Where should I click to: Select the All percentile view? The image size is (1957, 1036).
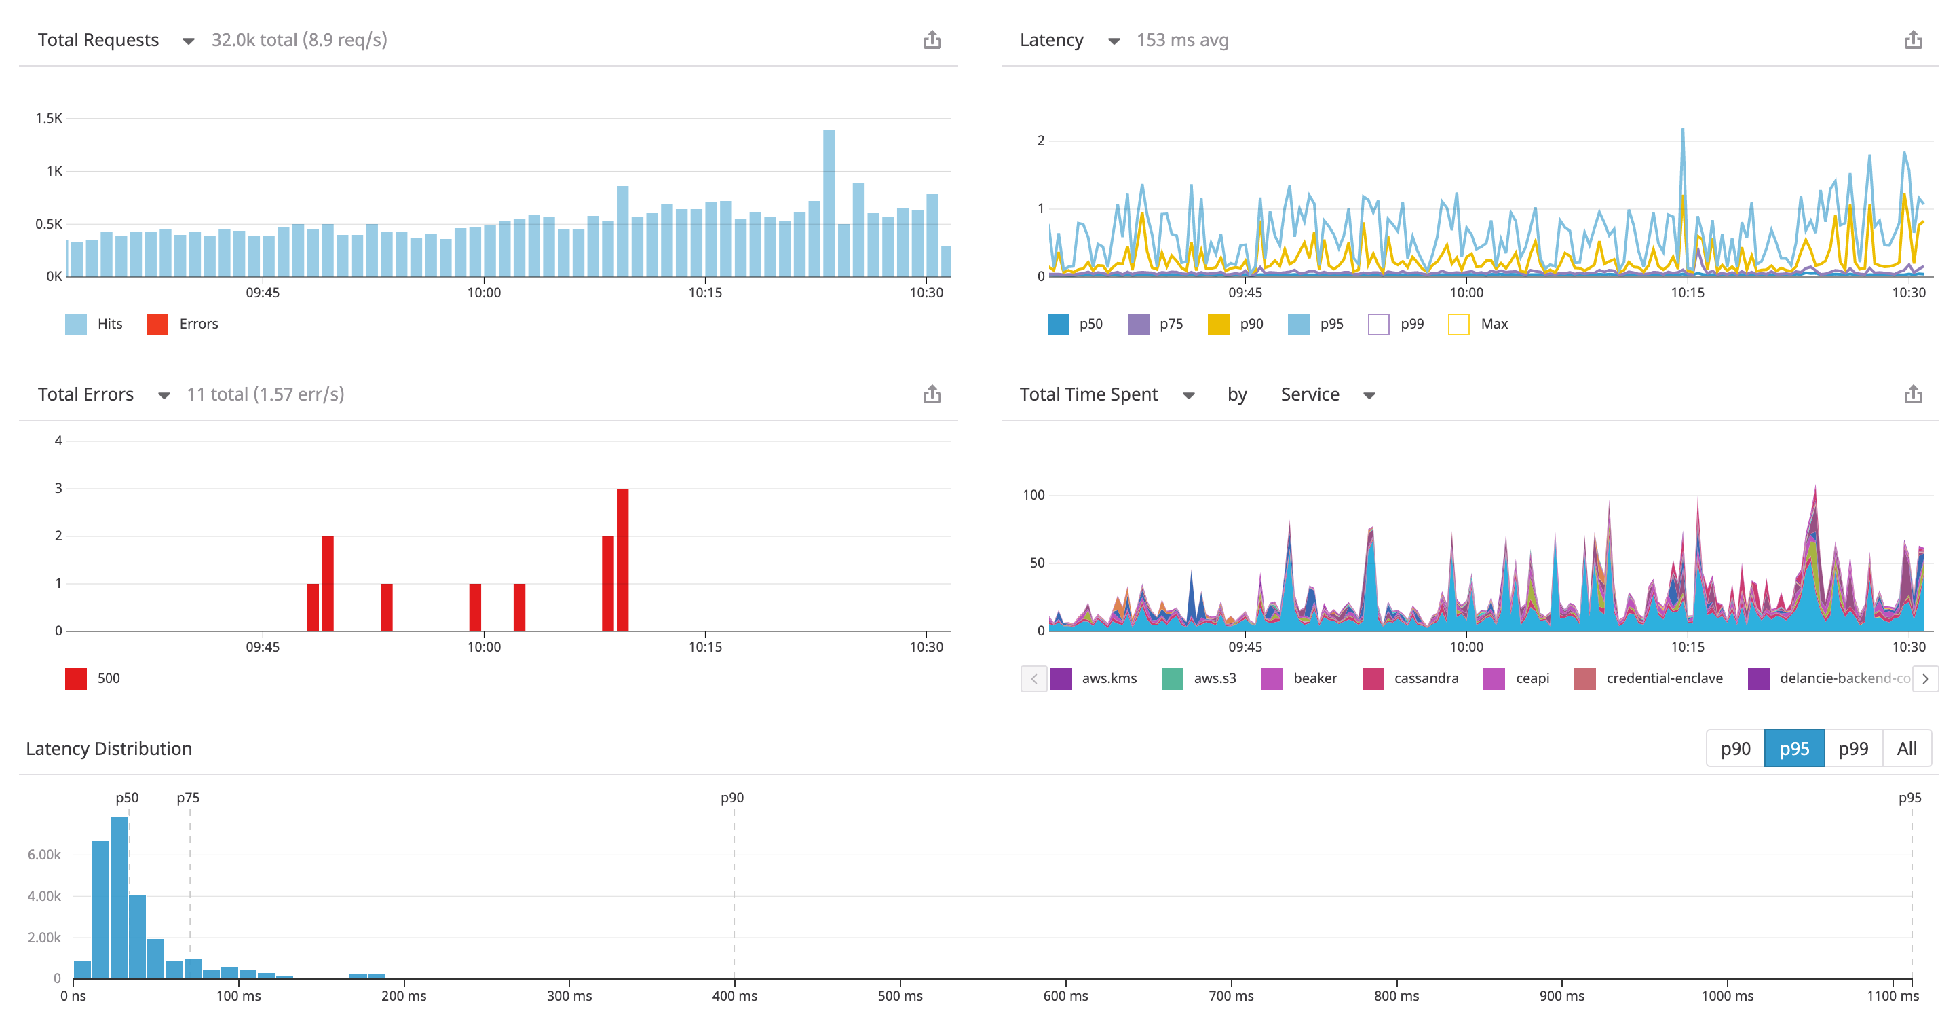coord(1907,748)
